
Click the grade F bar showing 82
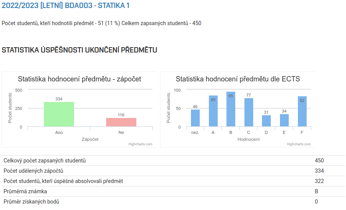(302, 111)
